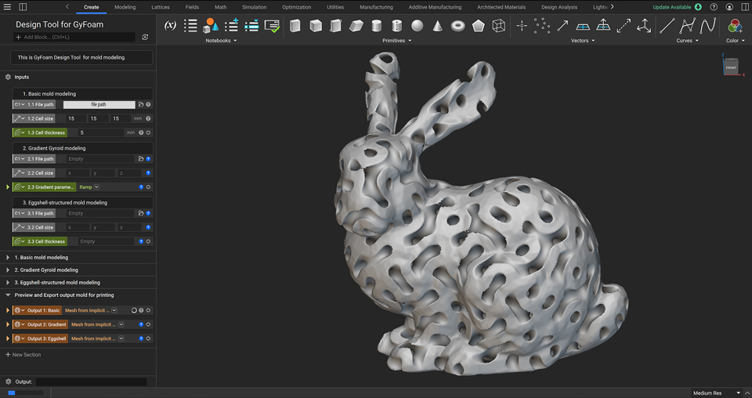Click blue info badge on 2.2 Cell size

(x=148, y=173)
